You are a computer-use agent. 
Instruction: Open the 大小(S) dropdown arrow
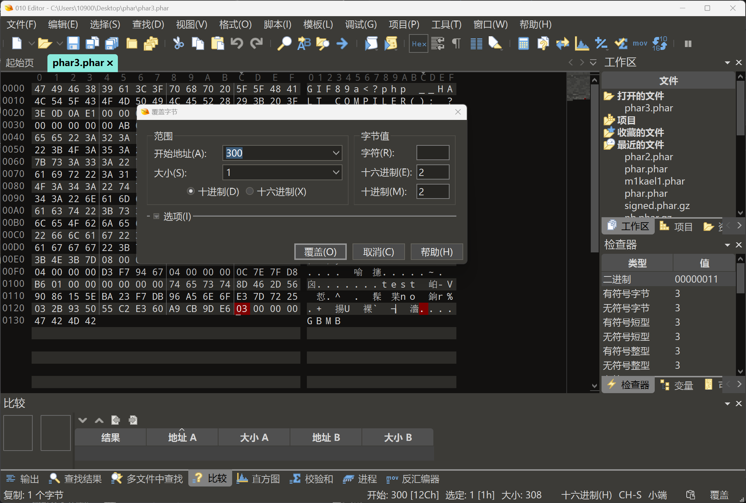click(336, 173)
